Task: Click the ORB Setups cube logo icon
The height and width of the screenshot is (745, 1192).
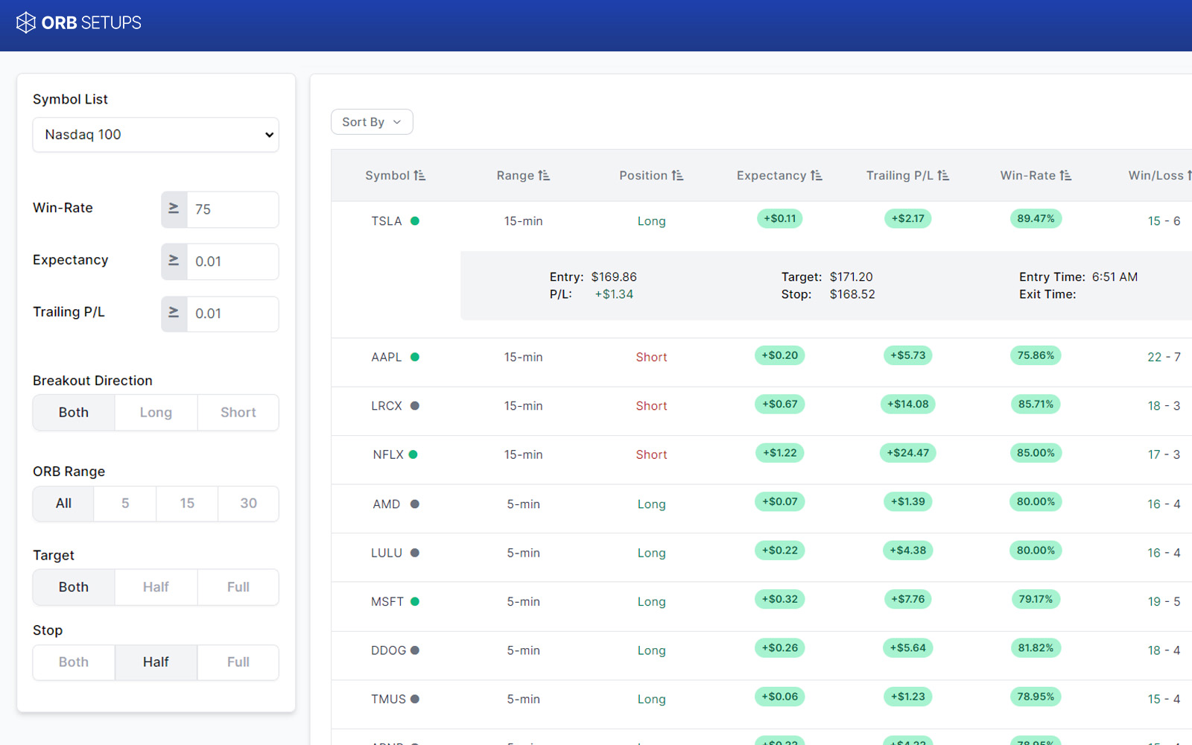Action: click(x=26, y=23)
